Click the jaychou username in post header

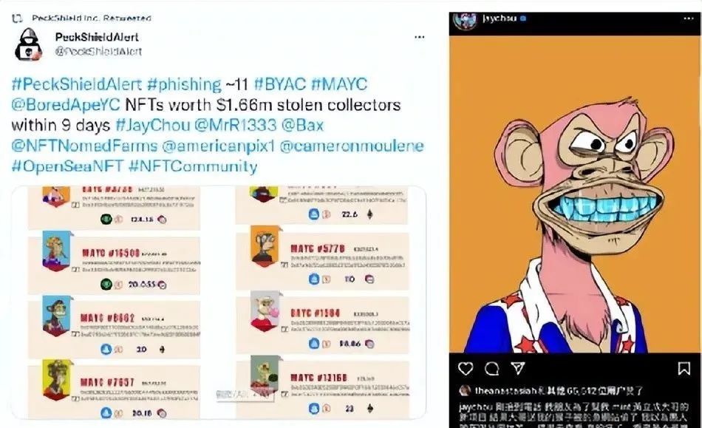tap(500, 18)
